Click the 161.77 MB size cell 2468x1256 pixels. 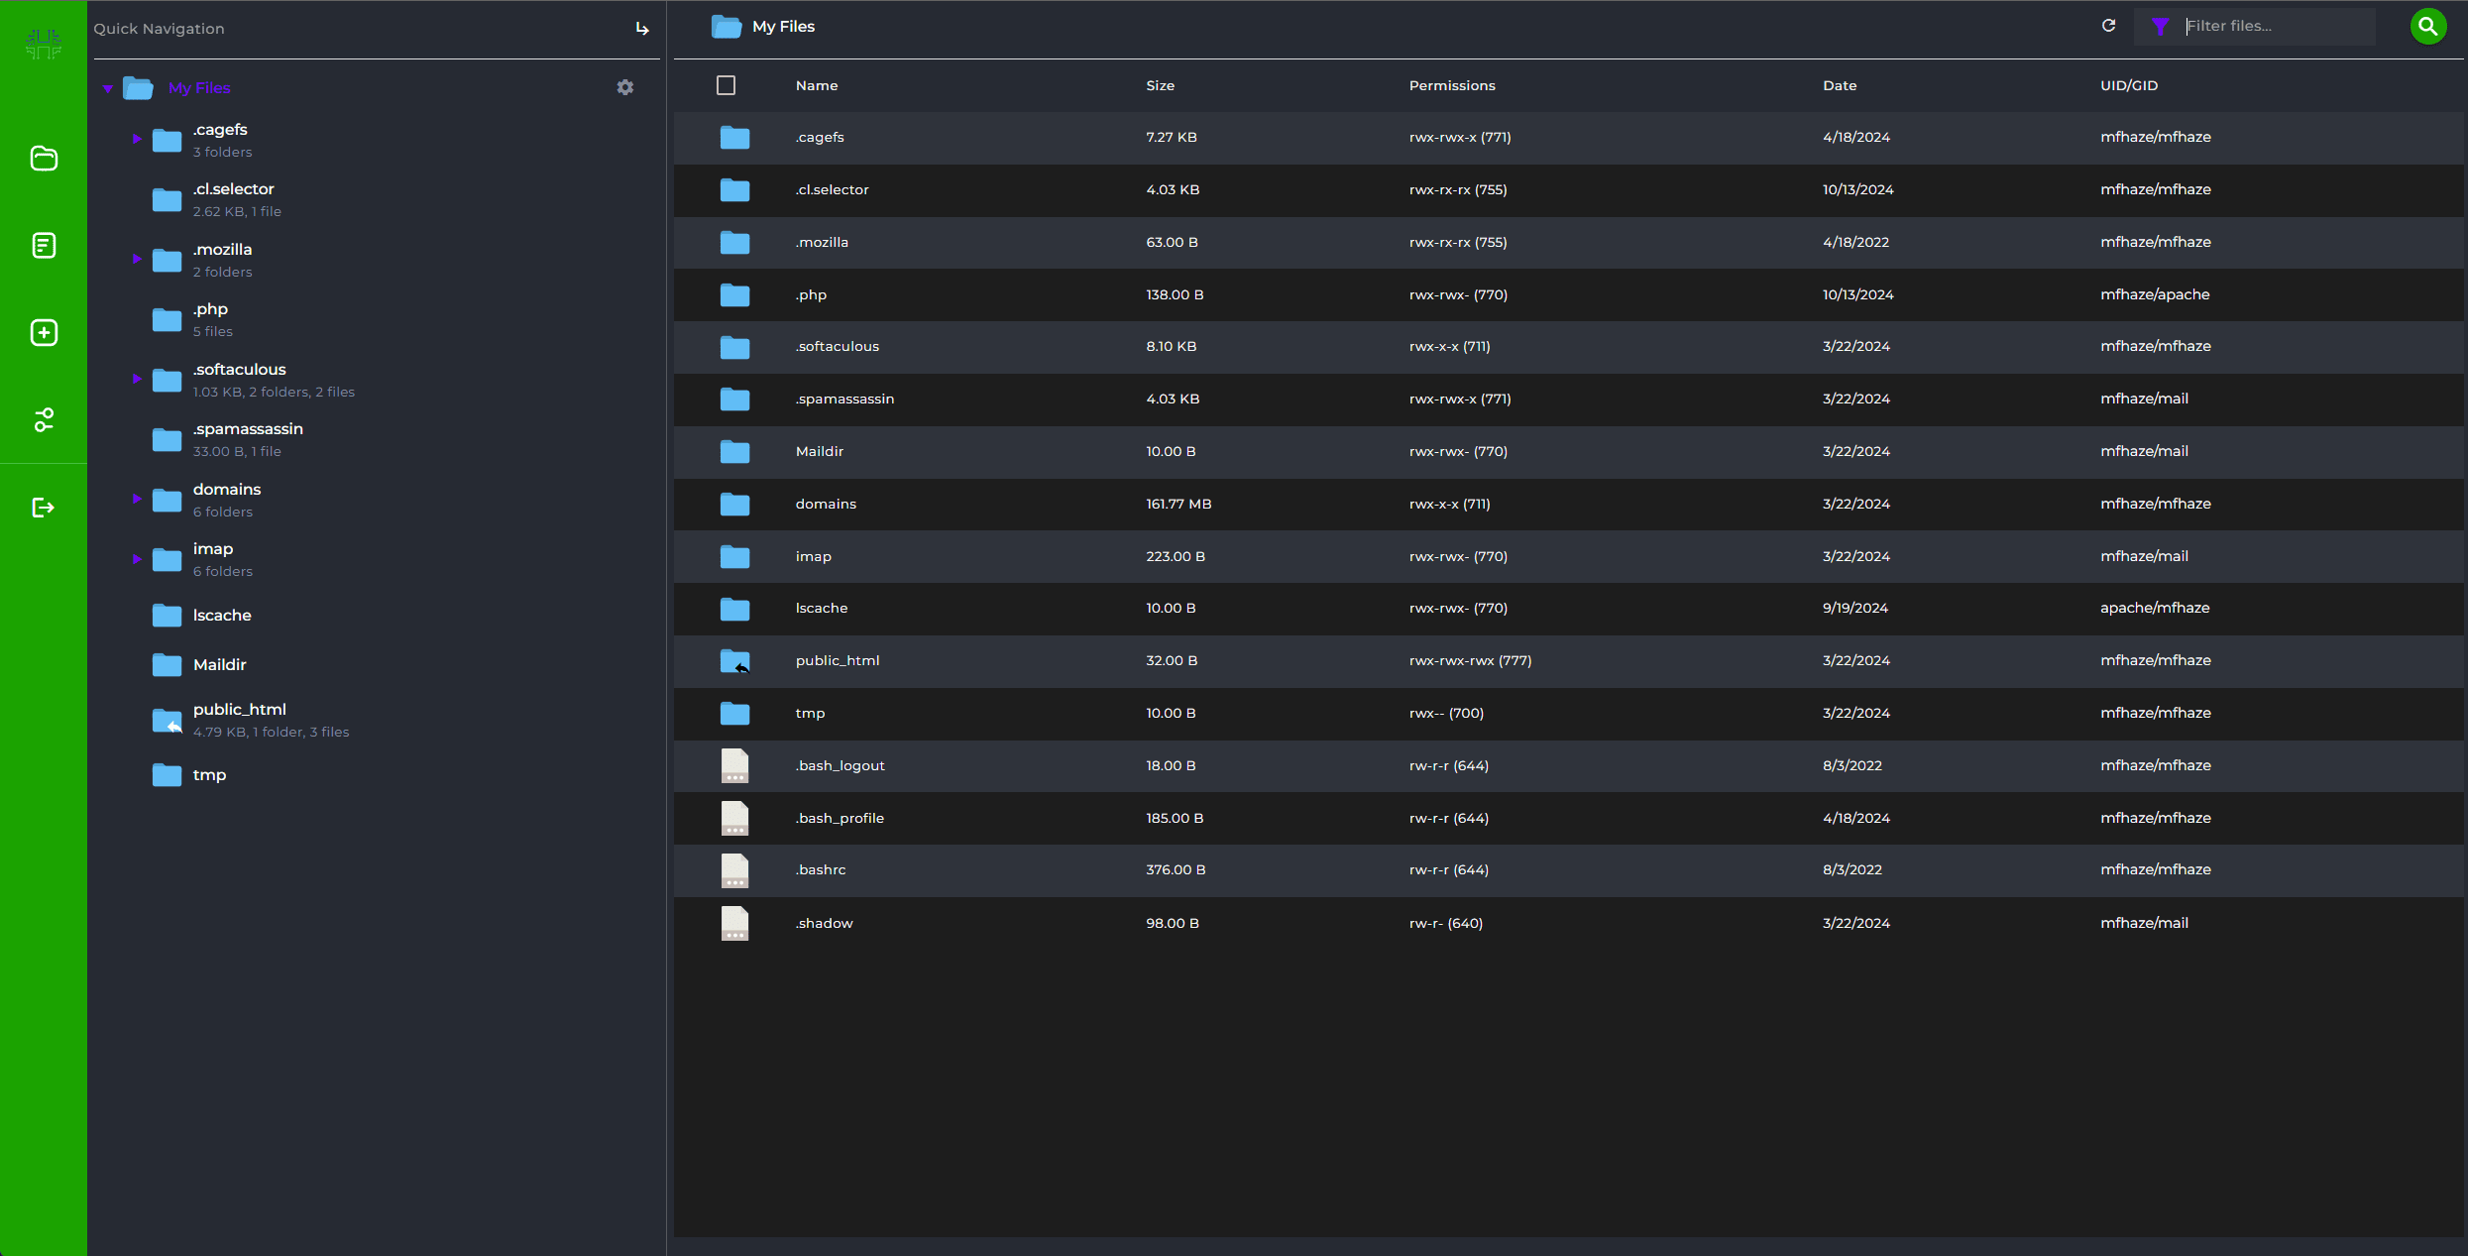pos(1179,505)
